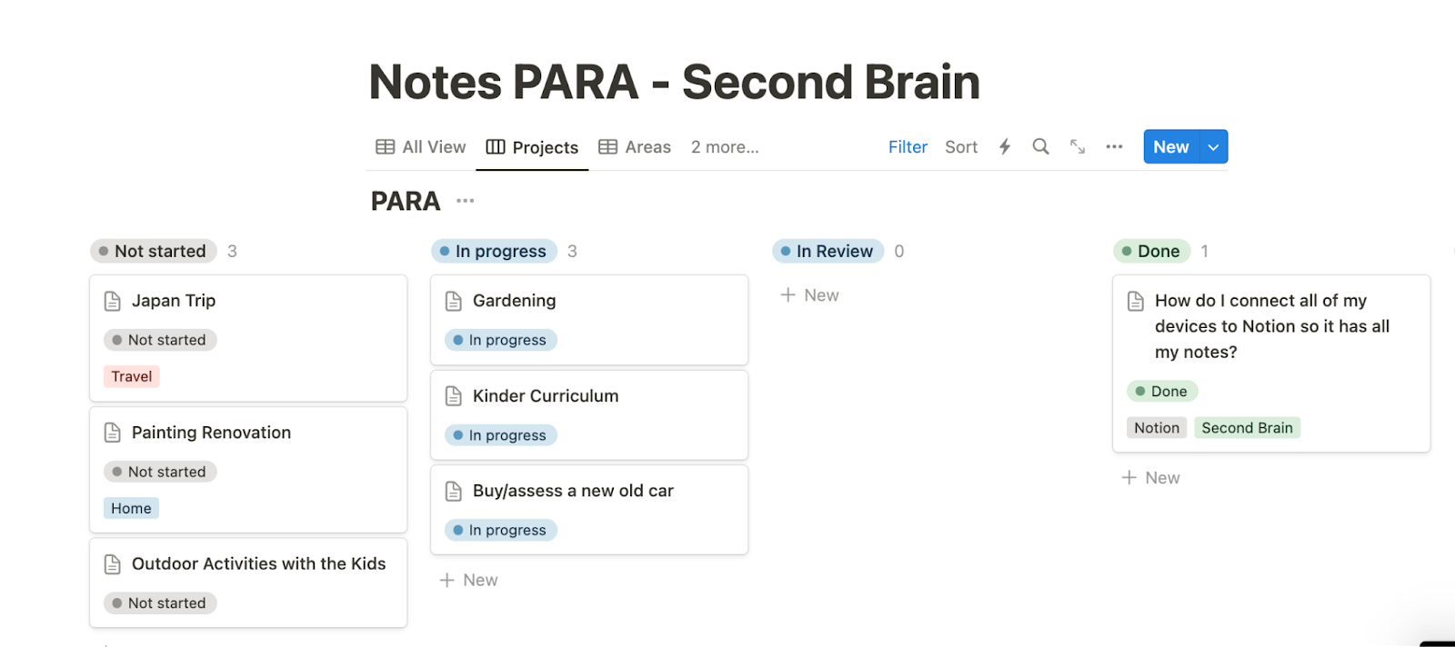
Task: Click the page icon on Gardening card
Action: point(453,300)
